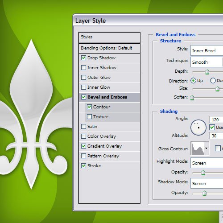
Task: Click the Angle value field
Action: tap(216, 120)
